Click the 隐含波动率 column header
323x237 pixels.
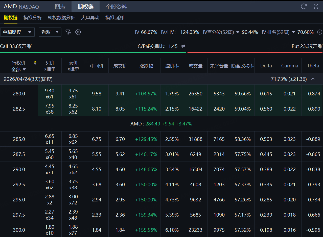coord(243,66)
